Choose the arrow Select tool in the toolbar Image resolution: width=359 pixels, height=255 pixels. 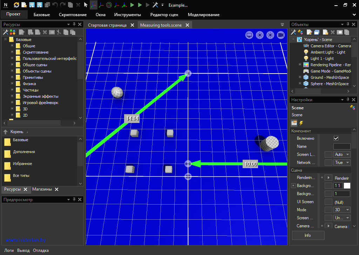click(86, 5)
